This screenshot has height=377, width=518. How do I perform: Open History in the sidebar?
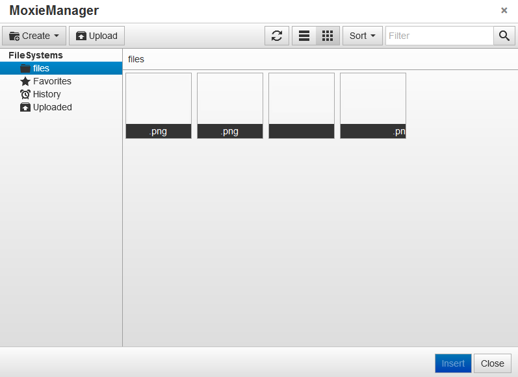[47, 94]
